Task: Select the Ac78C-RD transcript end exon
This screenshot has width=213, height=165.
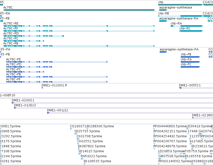Action: [x=63, y=36]
